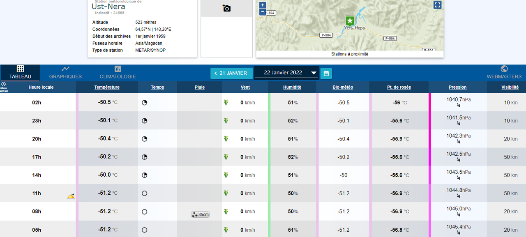Click the wind direction arrow in 20h row

[x=226, y=139]
